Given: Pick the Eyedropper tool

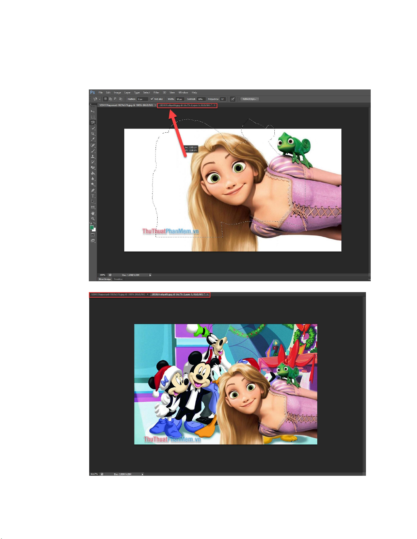Looking at the screenshot, I should (93, 139).
